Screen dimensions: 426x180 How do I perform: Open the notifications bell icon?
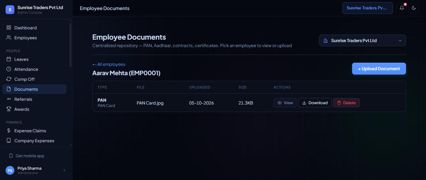(402, 8)
